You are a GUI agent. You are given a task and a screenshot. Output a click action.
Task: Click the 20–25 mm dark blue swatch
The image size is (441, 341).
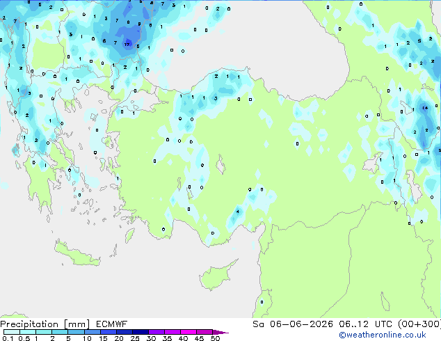[x=124, y=332]
